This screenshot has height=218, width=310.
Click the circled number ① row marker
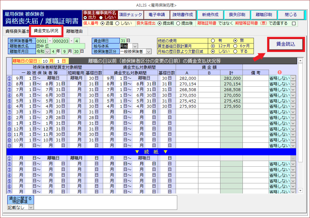click(x=9, y=78)
